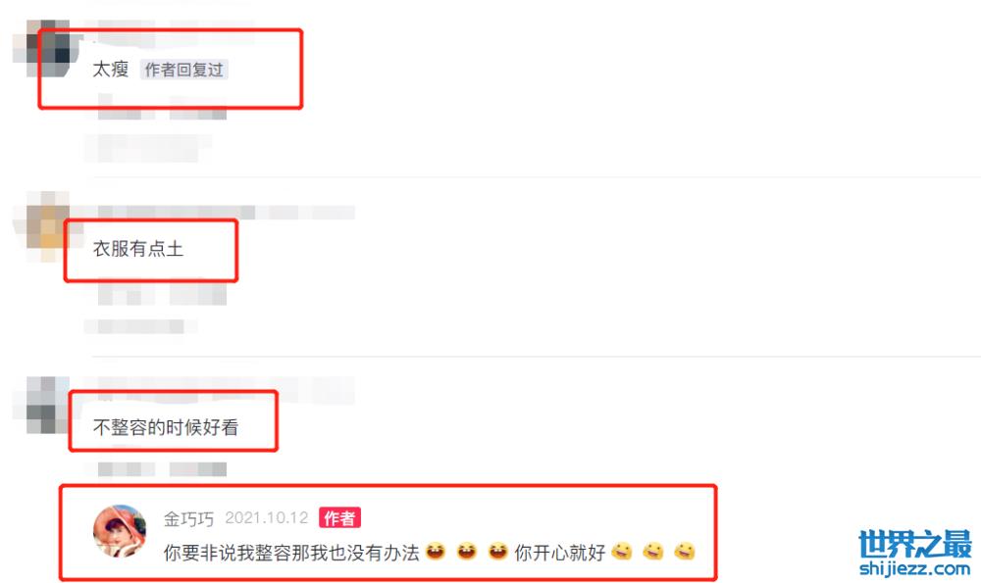Click the red 作者 badge

(x=339, y=517)
